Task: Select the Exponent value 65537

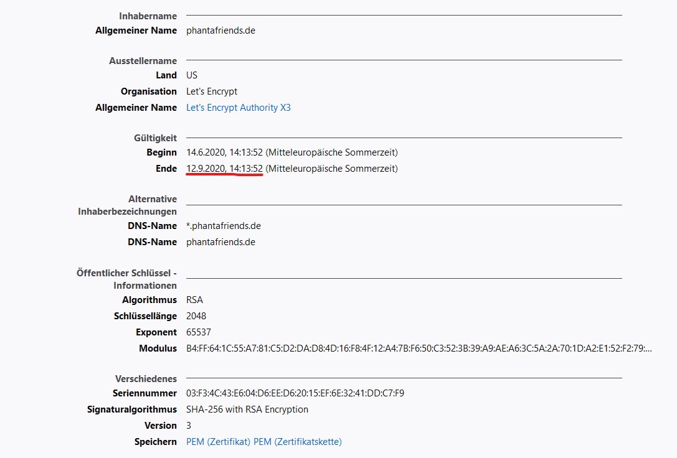Action: [x=199, y=332]
